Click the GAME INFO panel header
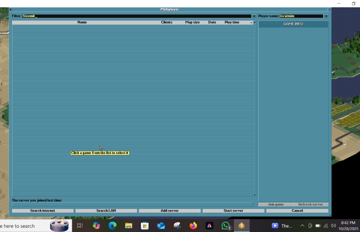The height and width of the screenshot is (232, 360). pos(293,24)
